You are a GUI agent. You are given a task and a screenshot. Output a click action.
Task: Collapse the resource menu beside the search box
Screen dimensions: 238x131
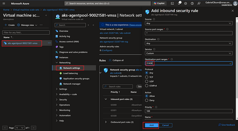click(x=93, y=25)
